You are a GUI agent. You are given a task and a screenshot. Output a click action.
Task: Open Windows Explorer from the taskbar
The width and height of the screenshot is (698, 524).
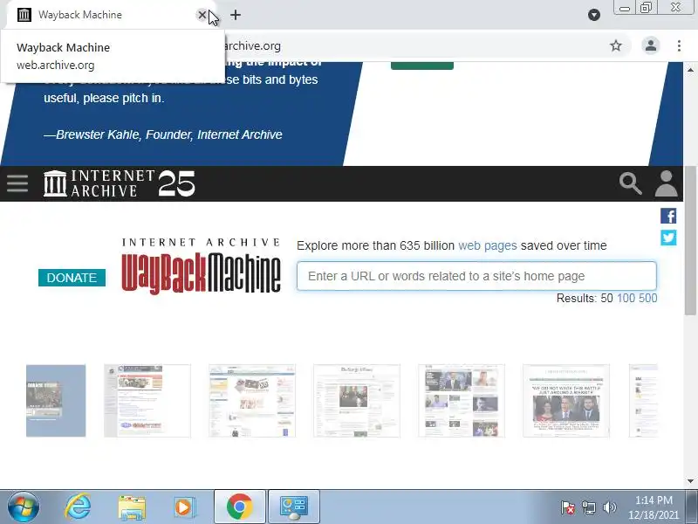point(132,507)
